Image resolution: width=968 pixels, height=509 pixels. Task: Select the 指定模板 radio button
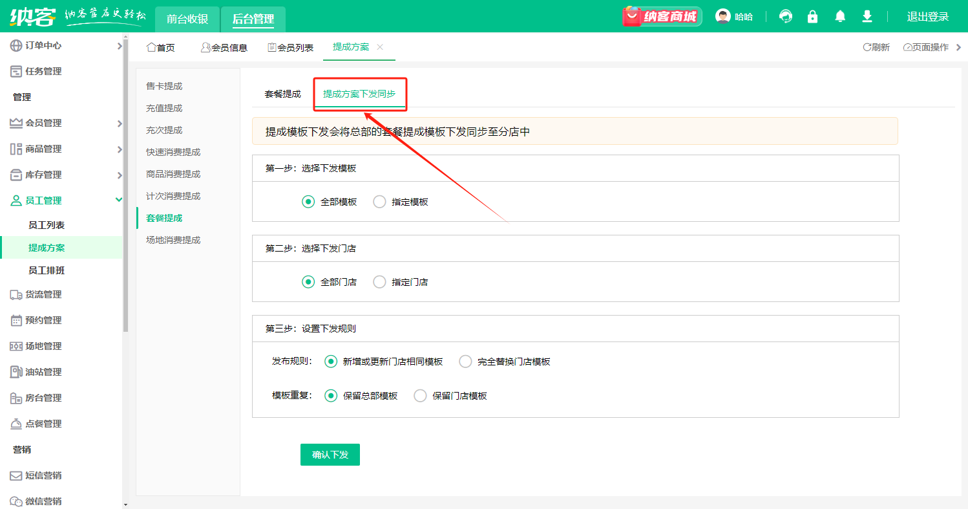point(380,202)
